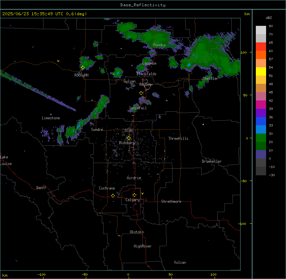Click the yellow diamond marker below Cochrane
This screenshot has width=286, height=279.
click(113, 195)
